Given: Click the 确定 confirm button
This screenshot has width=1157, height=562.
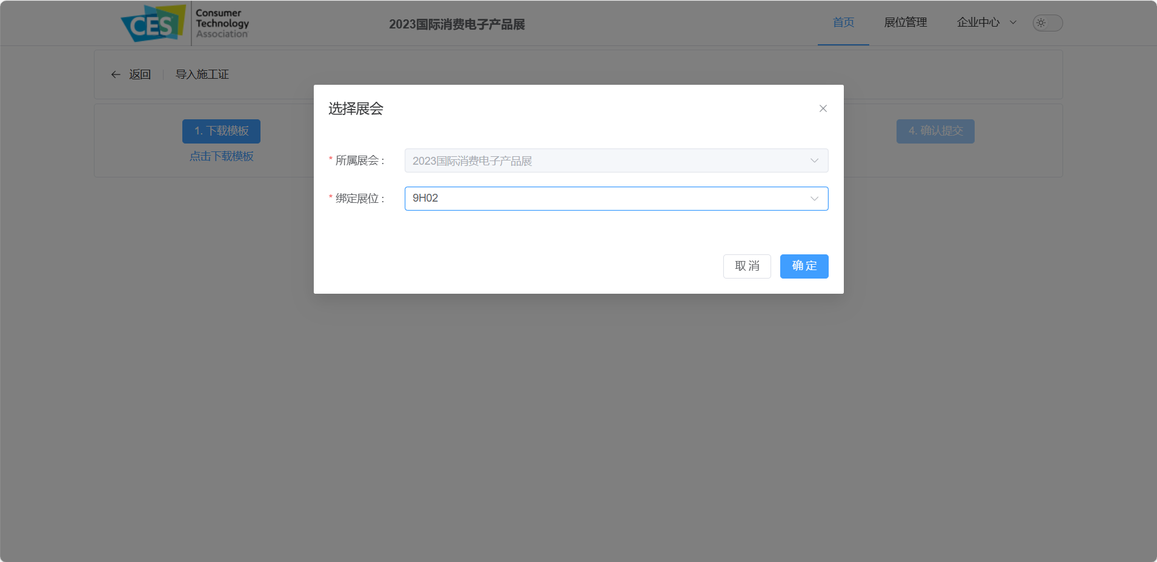Looking at the screenshot, I should (804, 266).
